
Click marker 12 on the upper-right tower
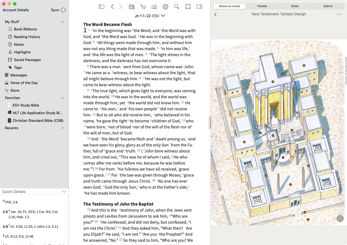(x=304, y=65)
